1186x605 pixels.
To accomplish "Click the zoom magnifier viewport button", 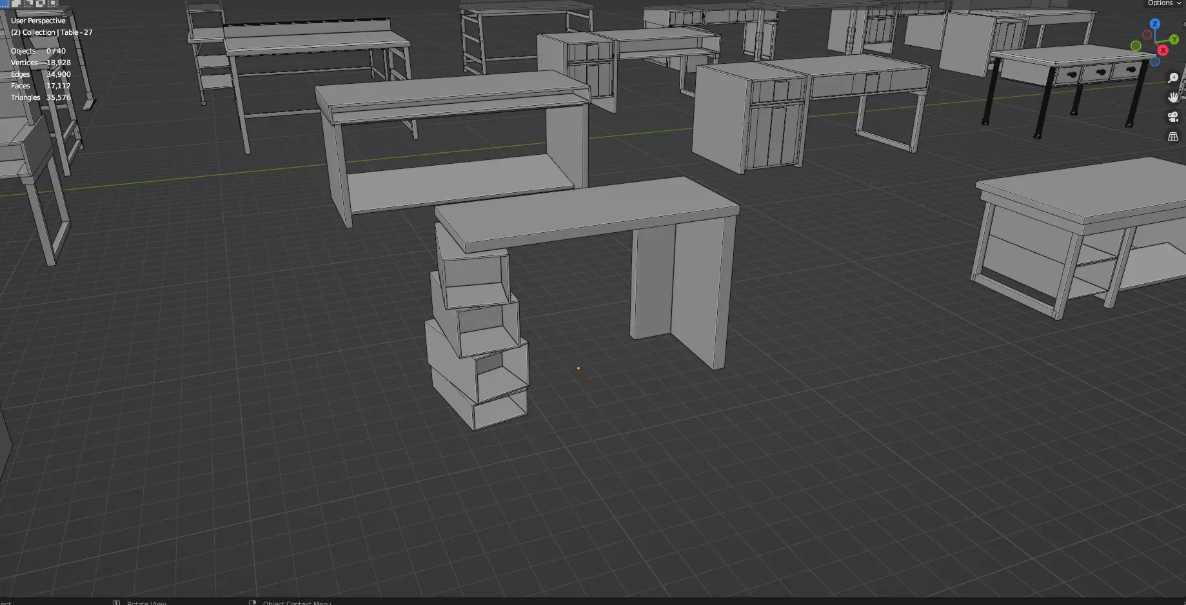I will [x=1173, y=78].
